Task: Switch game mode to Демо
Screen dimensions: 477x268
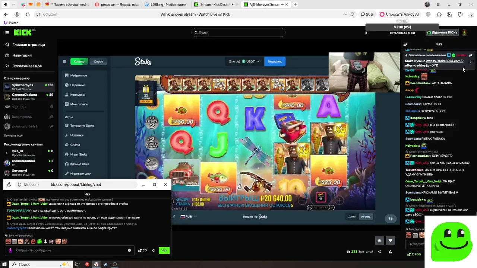Action: 352,217
